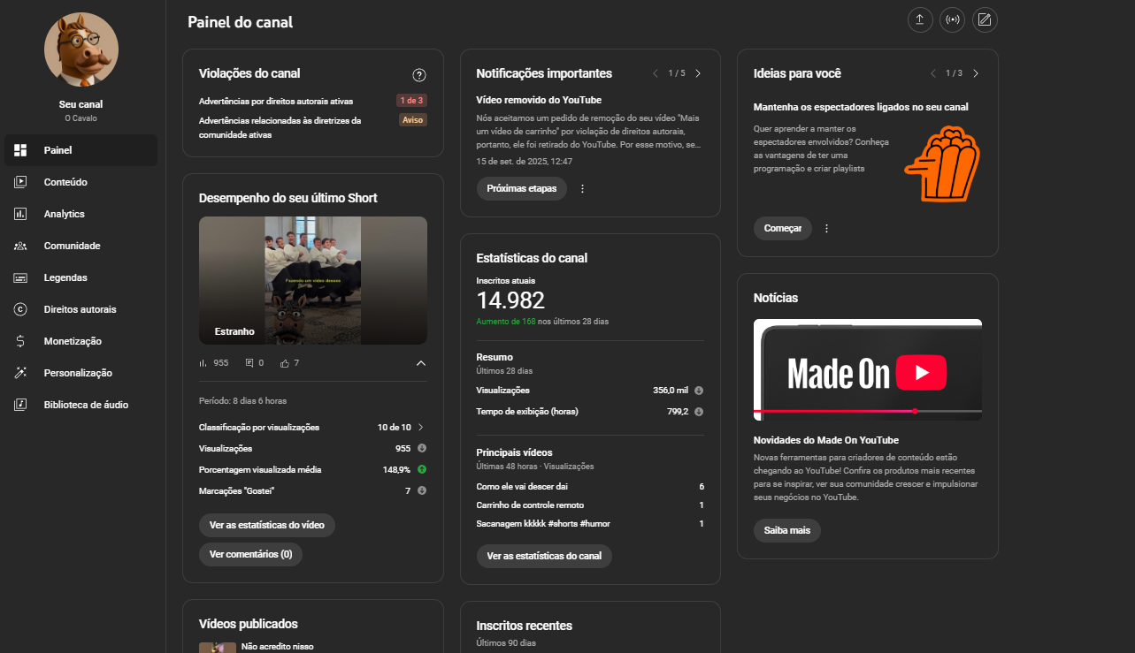The height and width of the screenshot is (653, 1135).
Task: Open the Estranho Short thumbnail
Action: tap(312, 280)
